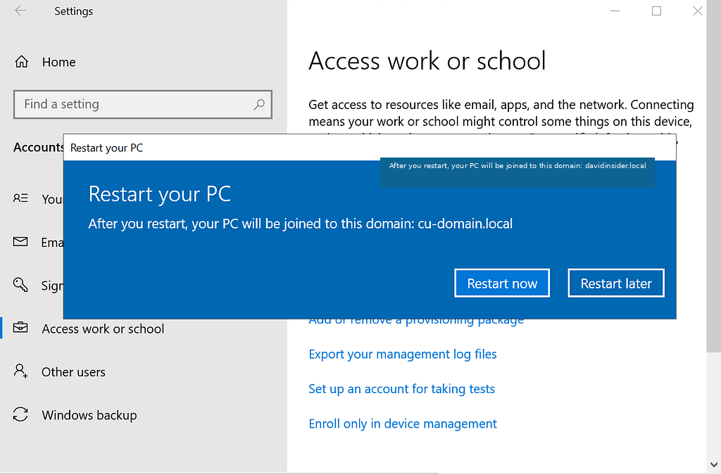Select the Email envelope icon
The height and width of the screenshot is (474, 721).
(x=20, y=242)
